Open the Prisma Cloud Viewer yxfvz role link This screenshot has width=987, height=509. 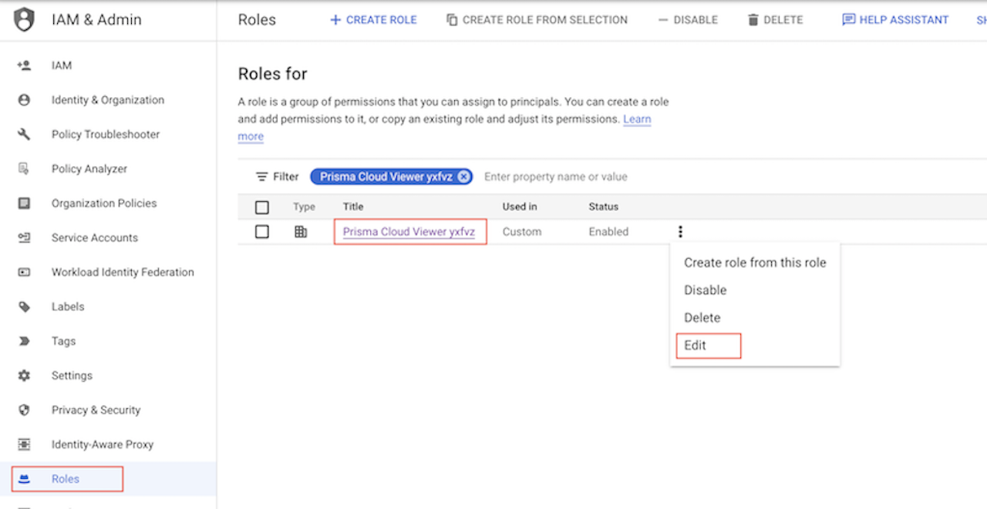(409, 232)
